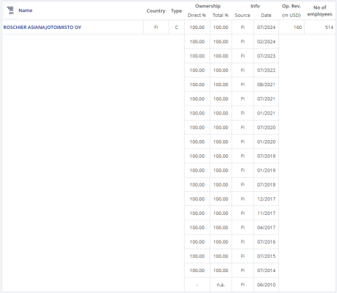This screenshot has height=293, width=337.
Task: Click the 06/2010 date entry
Action: tap(266, 285)
